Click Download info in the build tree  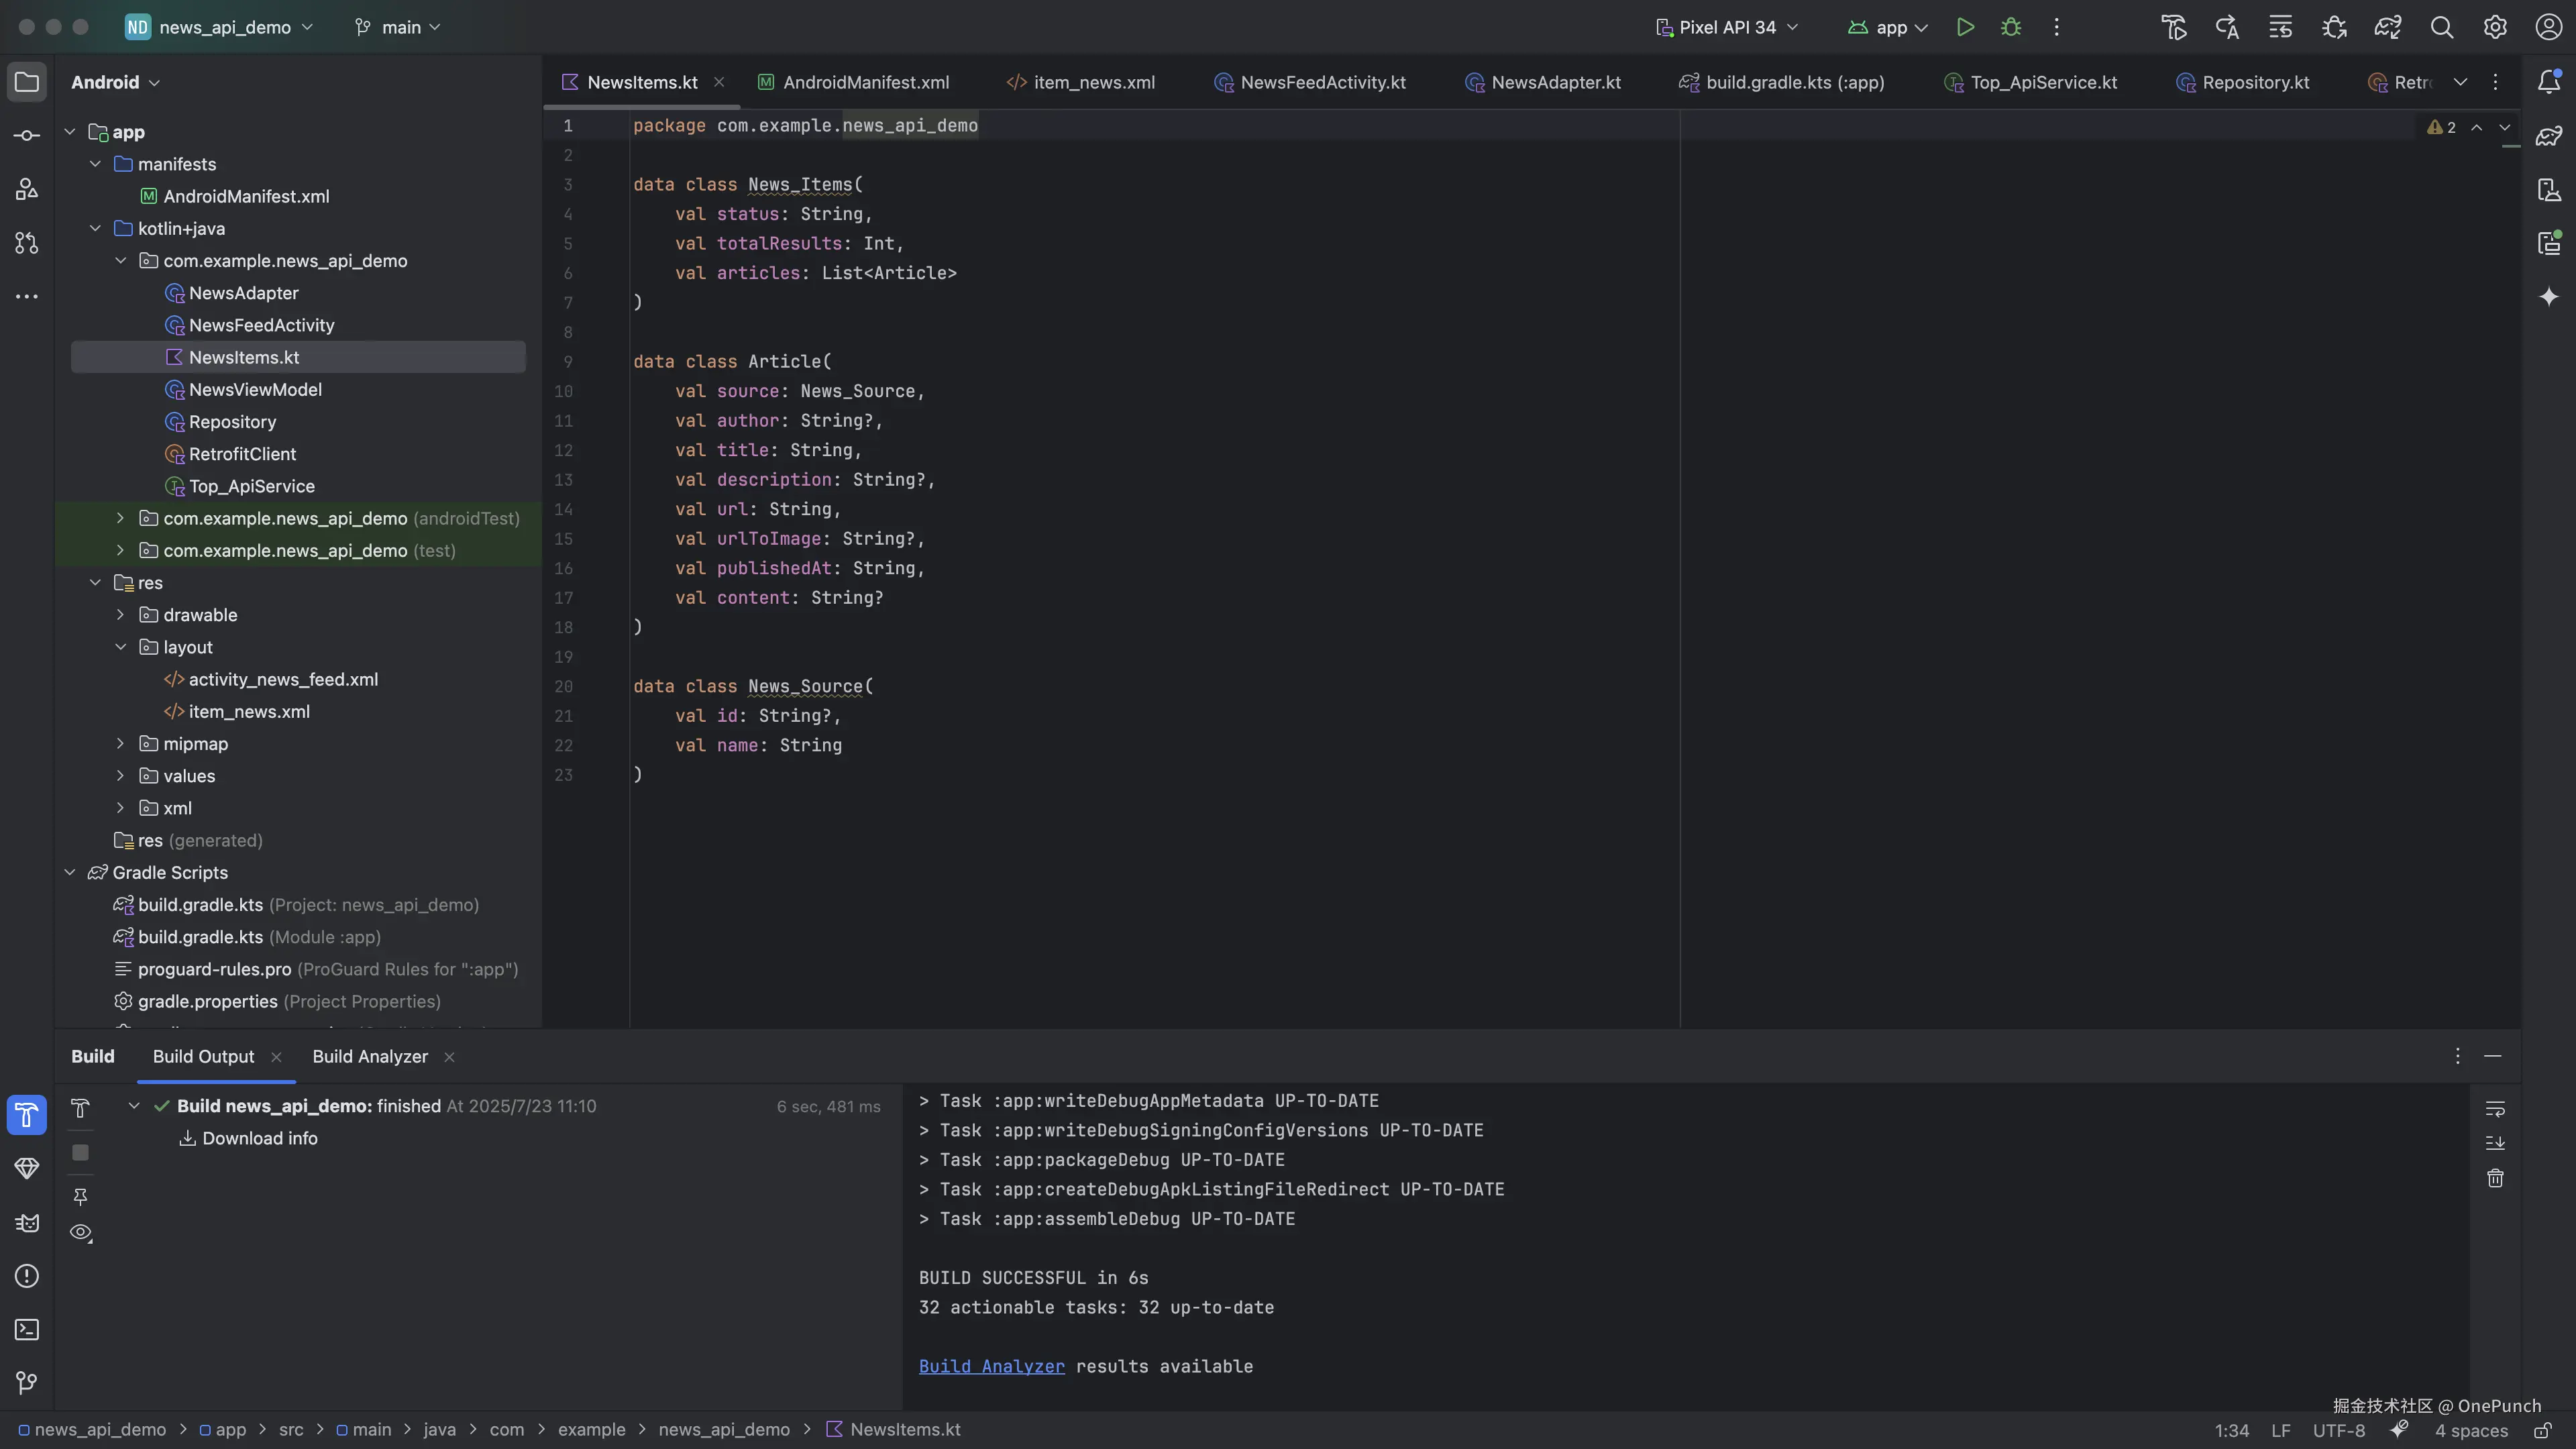[259, 1139]
